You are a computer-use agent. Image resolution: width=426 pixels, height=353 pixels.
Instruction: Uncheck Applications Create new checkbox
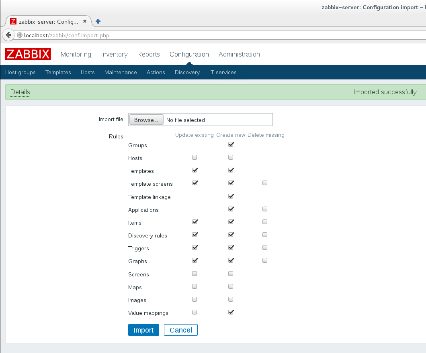pyautogui.click(x=231, y=209)
